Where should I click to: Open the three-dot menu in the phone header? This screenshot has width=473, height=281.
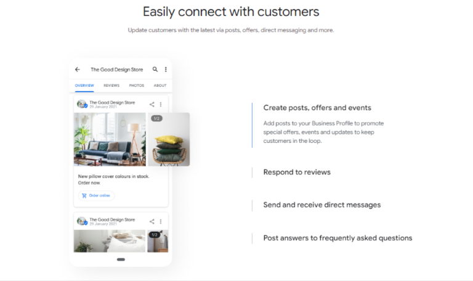coord(166,70)
